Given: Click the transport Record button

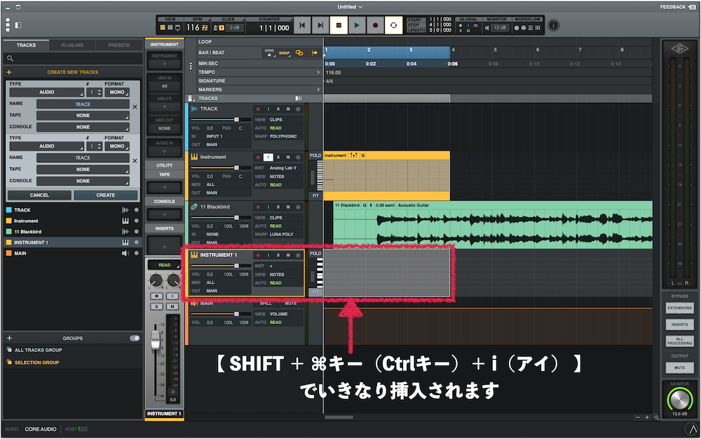Looking at the screenshot, I should [x=375, y=26].
